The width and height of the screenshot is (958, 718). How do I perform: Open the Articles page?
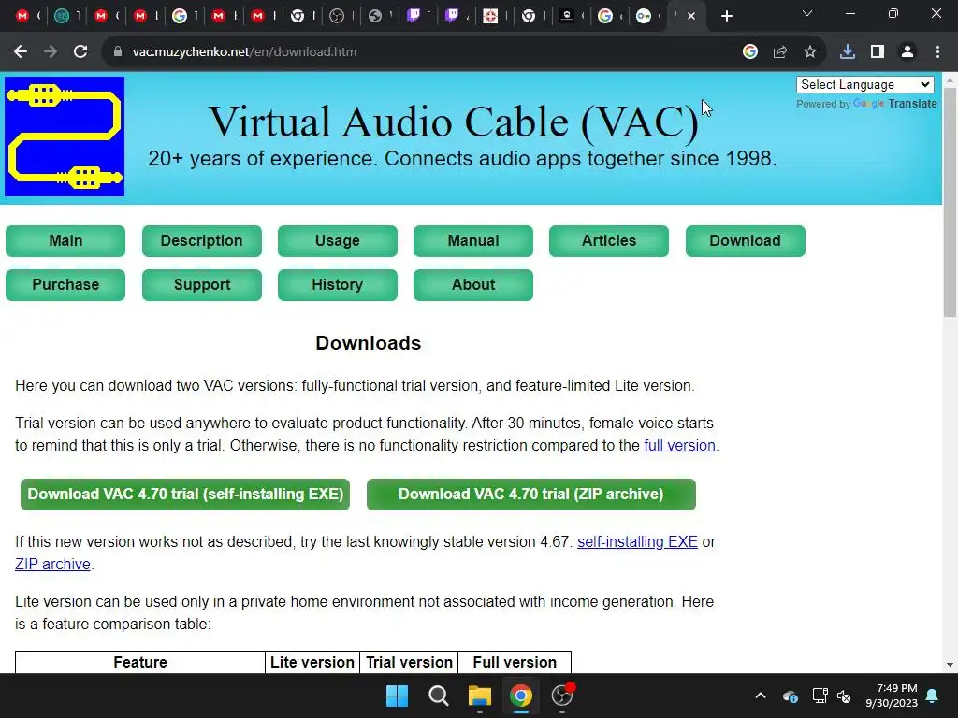coord(608,240)
